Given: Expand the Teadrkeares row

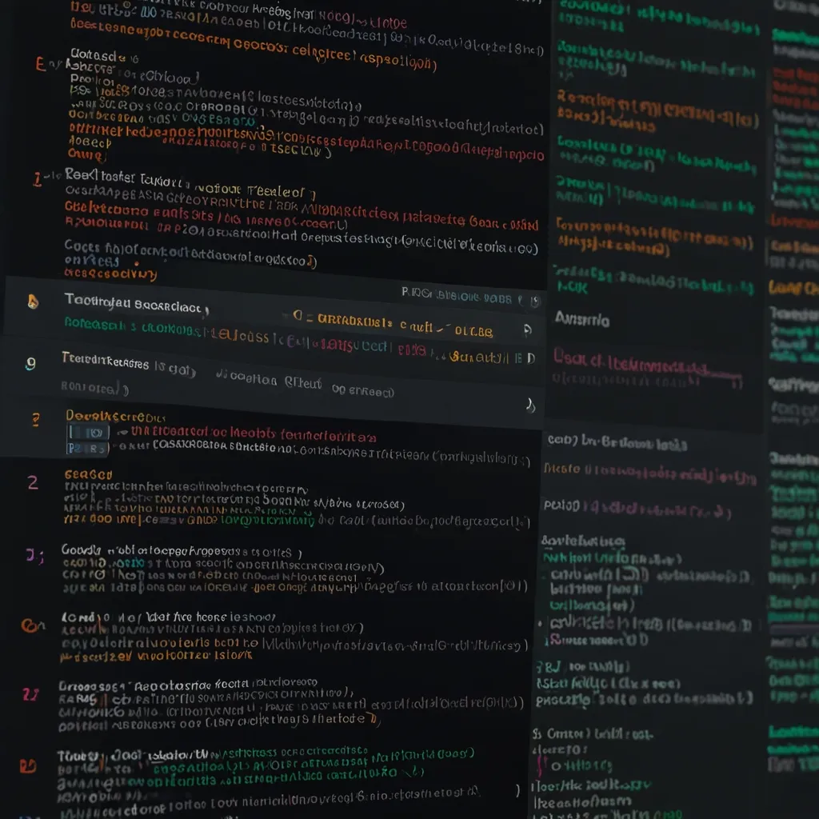Looking at the screenshot, I should coord(106,361).
